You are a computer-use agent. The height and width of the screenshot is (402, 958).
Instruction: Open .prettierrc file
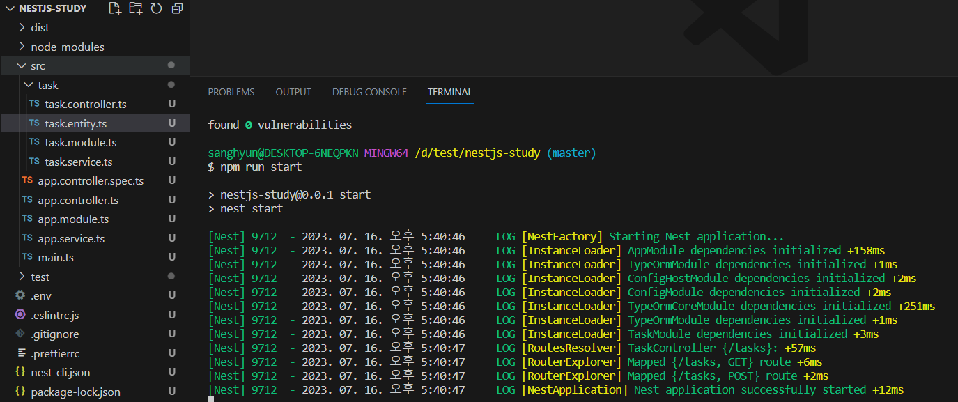(55, 353)
